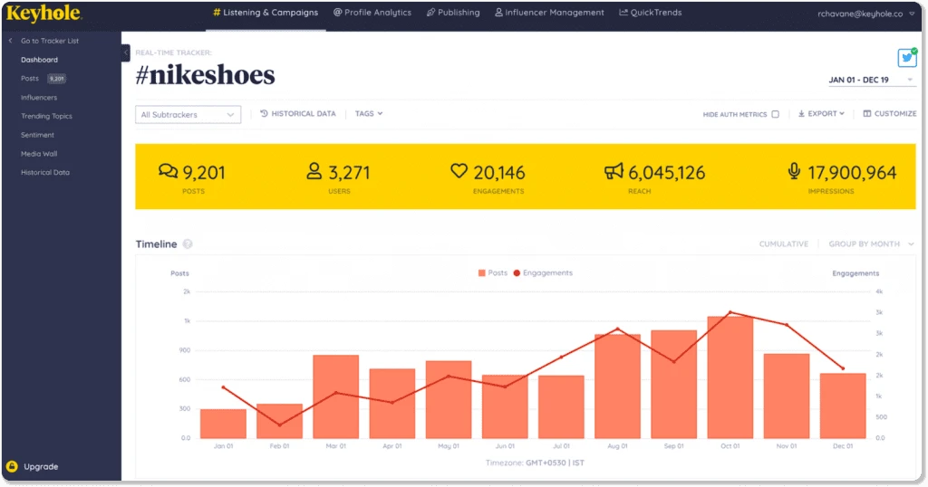
Task: Open the Jan 01 - Dec 19 date range picker
Action: point(871,80)
